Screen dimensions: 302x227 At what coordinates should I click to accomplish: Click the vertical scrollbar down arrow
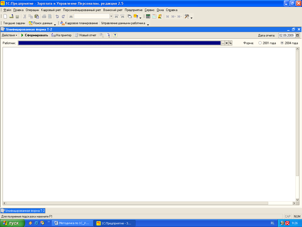click(x=297, y=200)
